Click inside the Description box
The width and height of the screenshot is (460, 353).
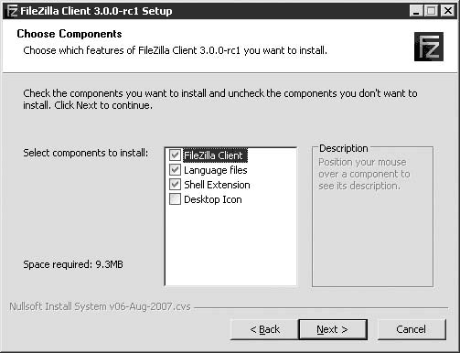point(372,238)
